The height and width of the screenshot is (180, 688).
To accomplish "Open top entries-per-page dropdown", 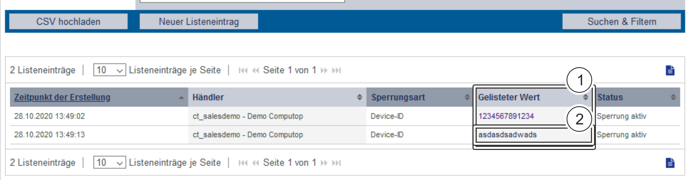I will (109, 70).
